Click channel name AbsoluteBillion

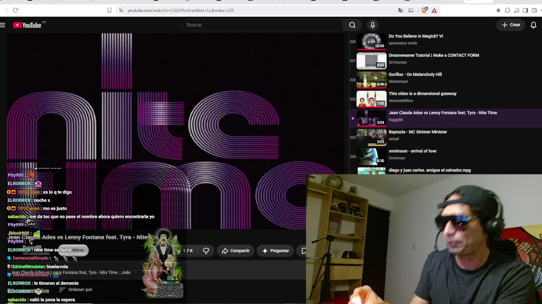click(x=401, y=100)
